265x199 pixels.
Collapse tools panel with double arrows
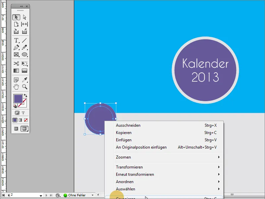pyautogui.click(x=21, y=6)
